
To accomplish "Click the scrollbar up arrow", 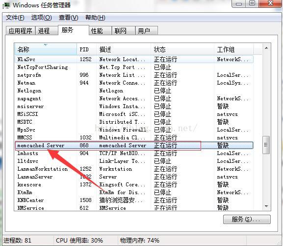I will pos(266,48).
